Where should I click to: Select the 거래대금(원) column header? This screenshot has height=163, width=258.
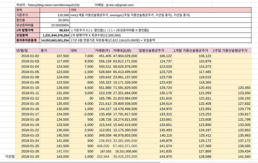pyautogui.click(x=125, y=51)
